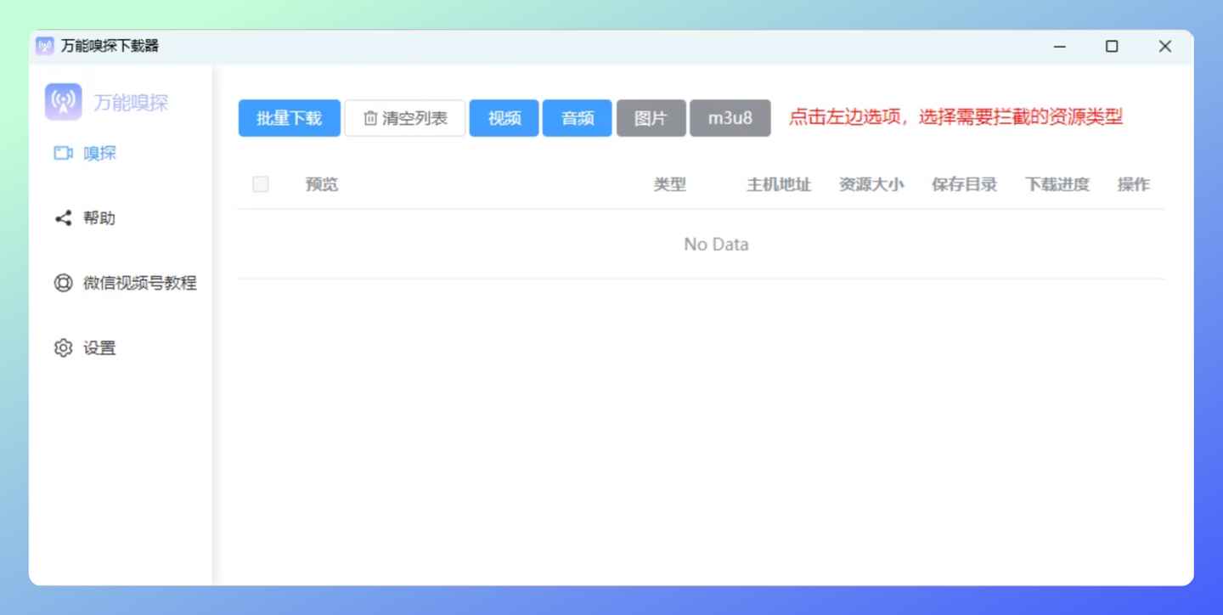Enable the 图片 resource type filter
Screen dimensions: 1223x615
[651, 118]
